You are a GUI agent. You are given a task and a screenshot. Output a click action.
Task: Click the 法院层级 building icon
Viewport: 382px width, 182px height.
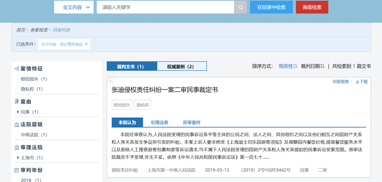pos(17,125)
